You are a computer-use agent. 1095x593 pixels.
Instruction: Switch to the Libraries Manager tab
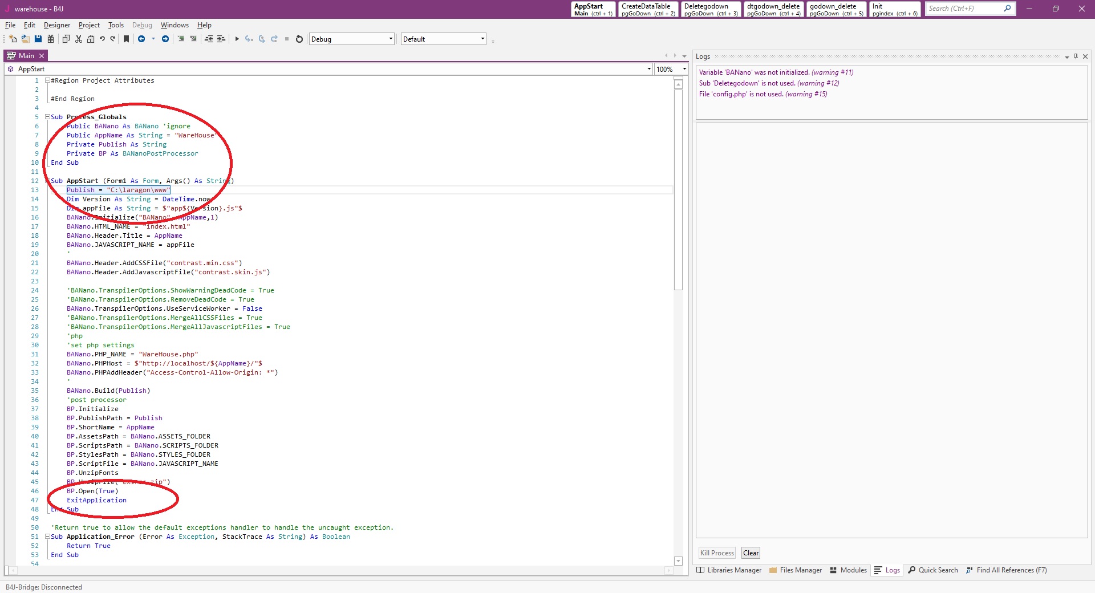point(729,570)
